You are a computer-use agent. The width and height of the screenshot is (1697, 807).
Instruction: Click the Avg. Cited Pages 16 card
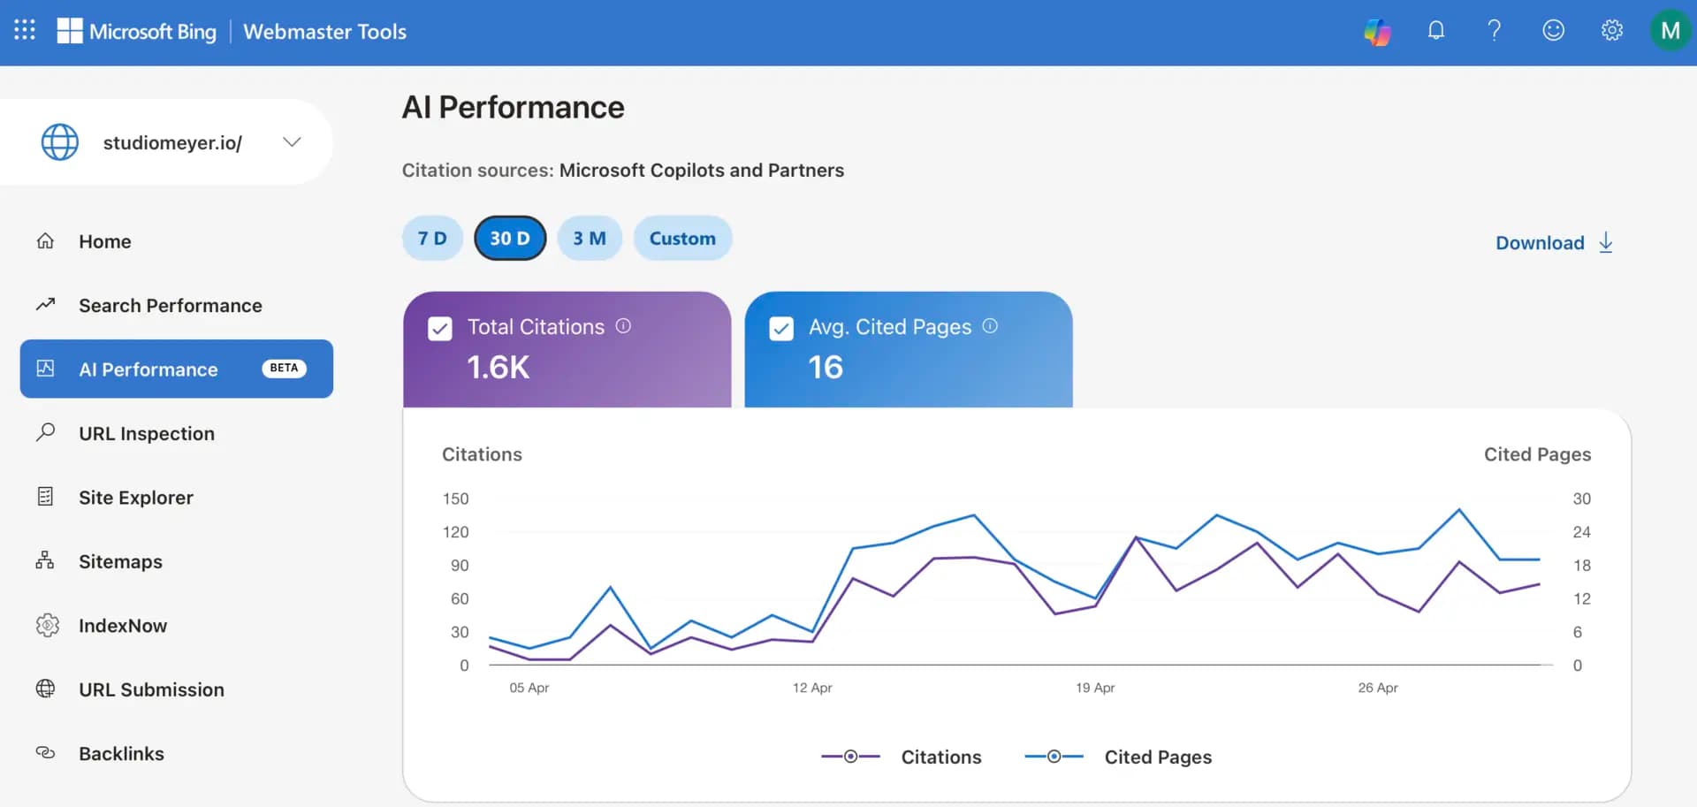point(909,349)
